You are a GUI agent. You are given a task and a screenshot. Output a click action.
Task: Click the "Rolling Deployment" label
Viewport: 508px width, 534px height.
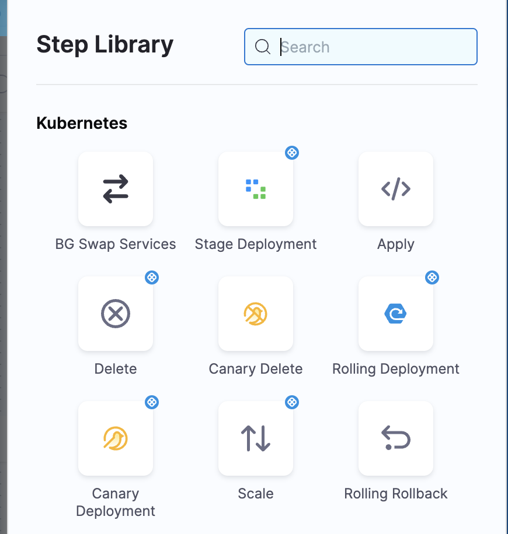(x=396, y=369)
